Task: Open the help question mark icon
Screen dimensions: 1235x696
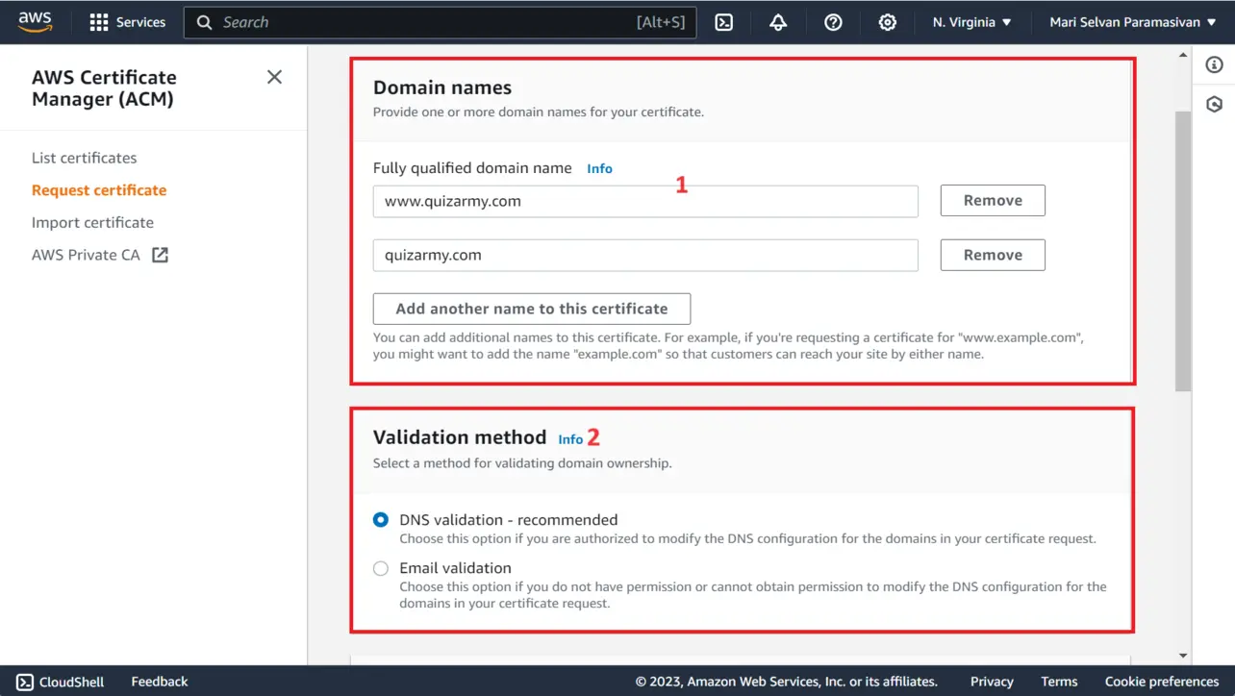Action: 833,22
